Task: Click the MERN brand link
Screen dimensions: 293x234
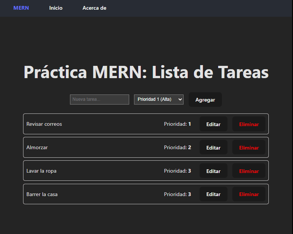Action: 21,8
